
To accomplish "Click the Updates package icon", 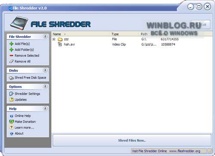I will click(x=11, y=100).
